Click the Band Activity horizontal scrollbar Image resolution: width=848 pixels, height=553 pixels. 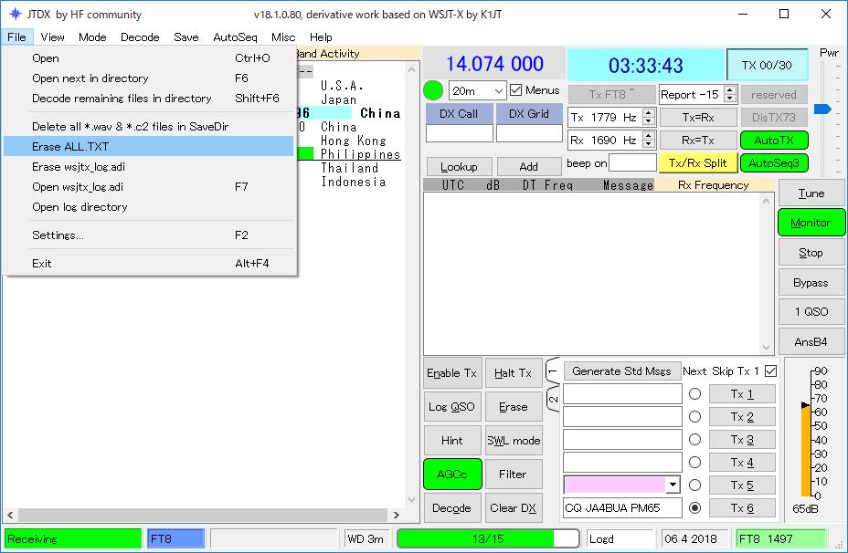(x=203, y=515)
